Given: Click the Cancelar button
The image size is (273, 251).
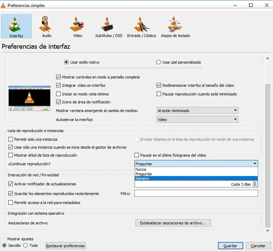Looking at the screenshot, I should coord(258,246).
